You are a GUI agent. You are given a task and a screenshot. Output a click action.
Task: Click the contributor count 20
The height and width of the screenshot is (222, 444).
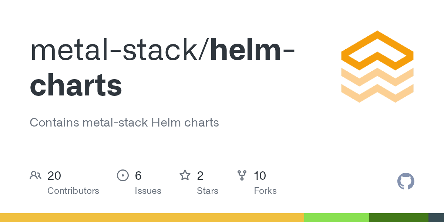54,176
